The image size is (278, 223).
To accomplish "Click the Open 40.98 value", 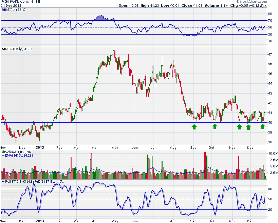I will 129,5.
